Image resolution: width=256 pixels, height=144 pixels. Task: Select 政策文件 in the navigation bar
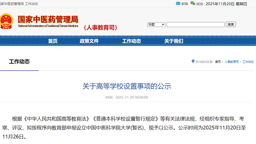[89, 41]
